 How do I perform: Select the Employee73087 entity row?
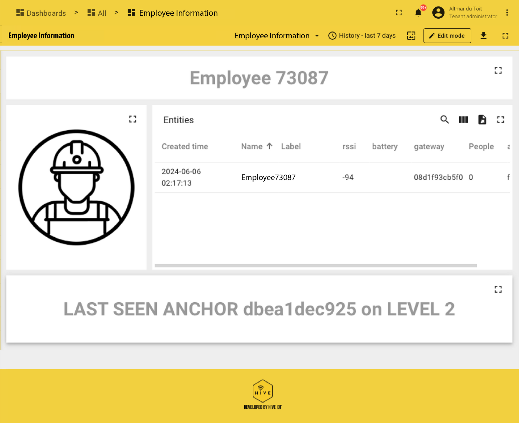click(x=268, y=177)
